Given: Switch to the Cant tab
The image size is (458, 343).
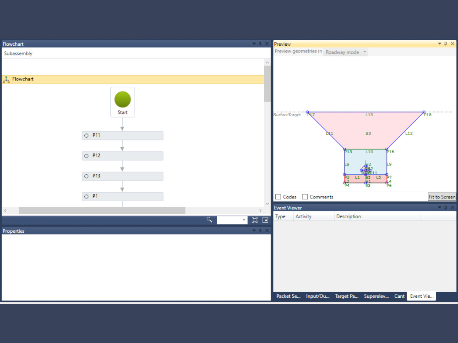Looking at the screenshot, I should (399, 296).
